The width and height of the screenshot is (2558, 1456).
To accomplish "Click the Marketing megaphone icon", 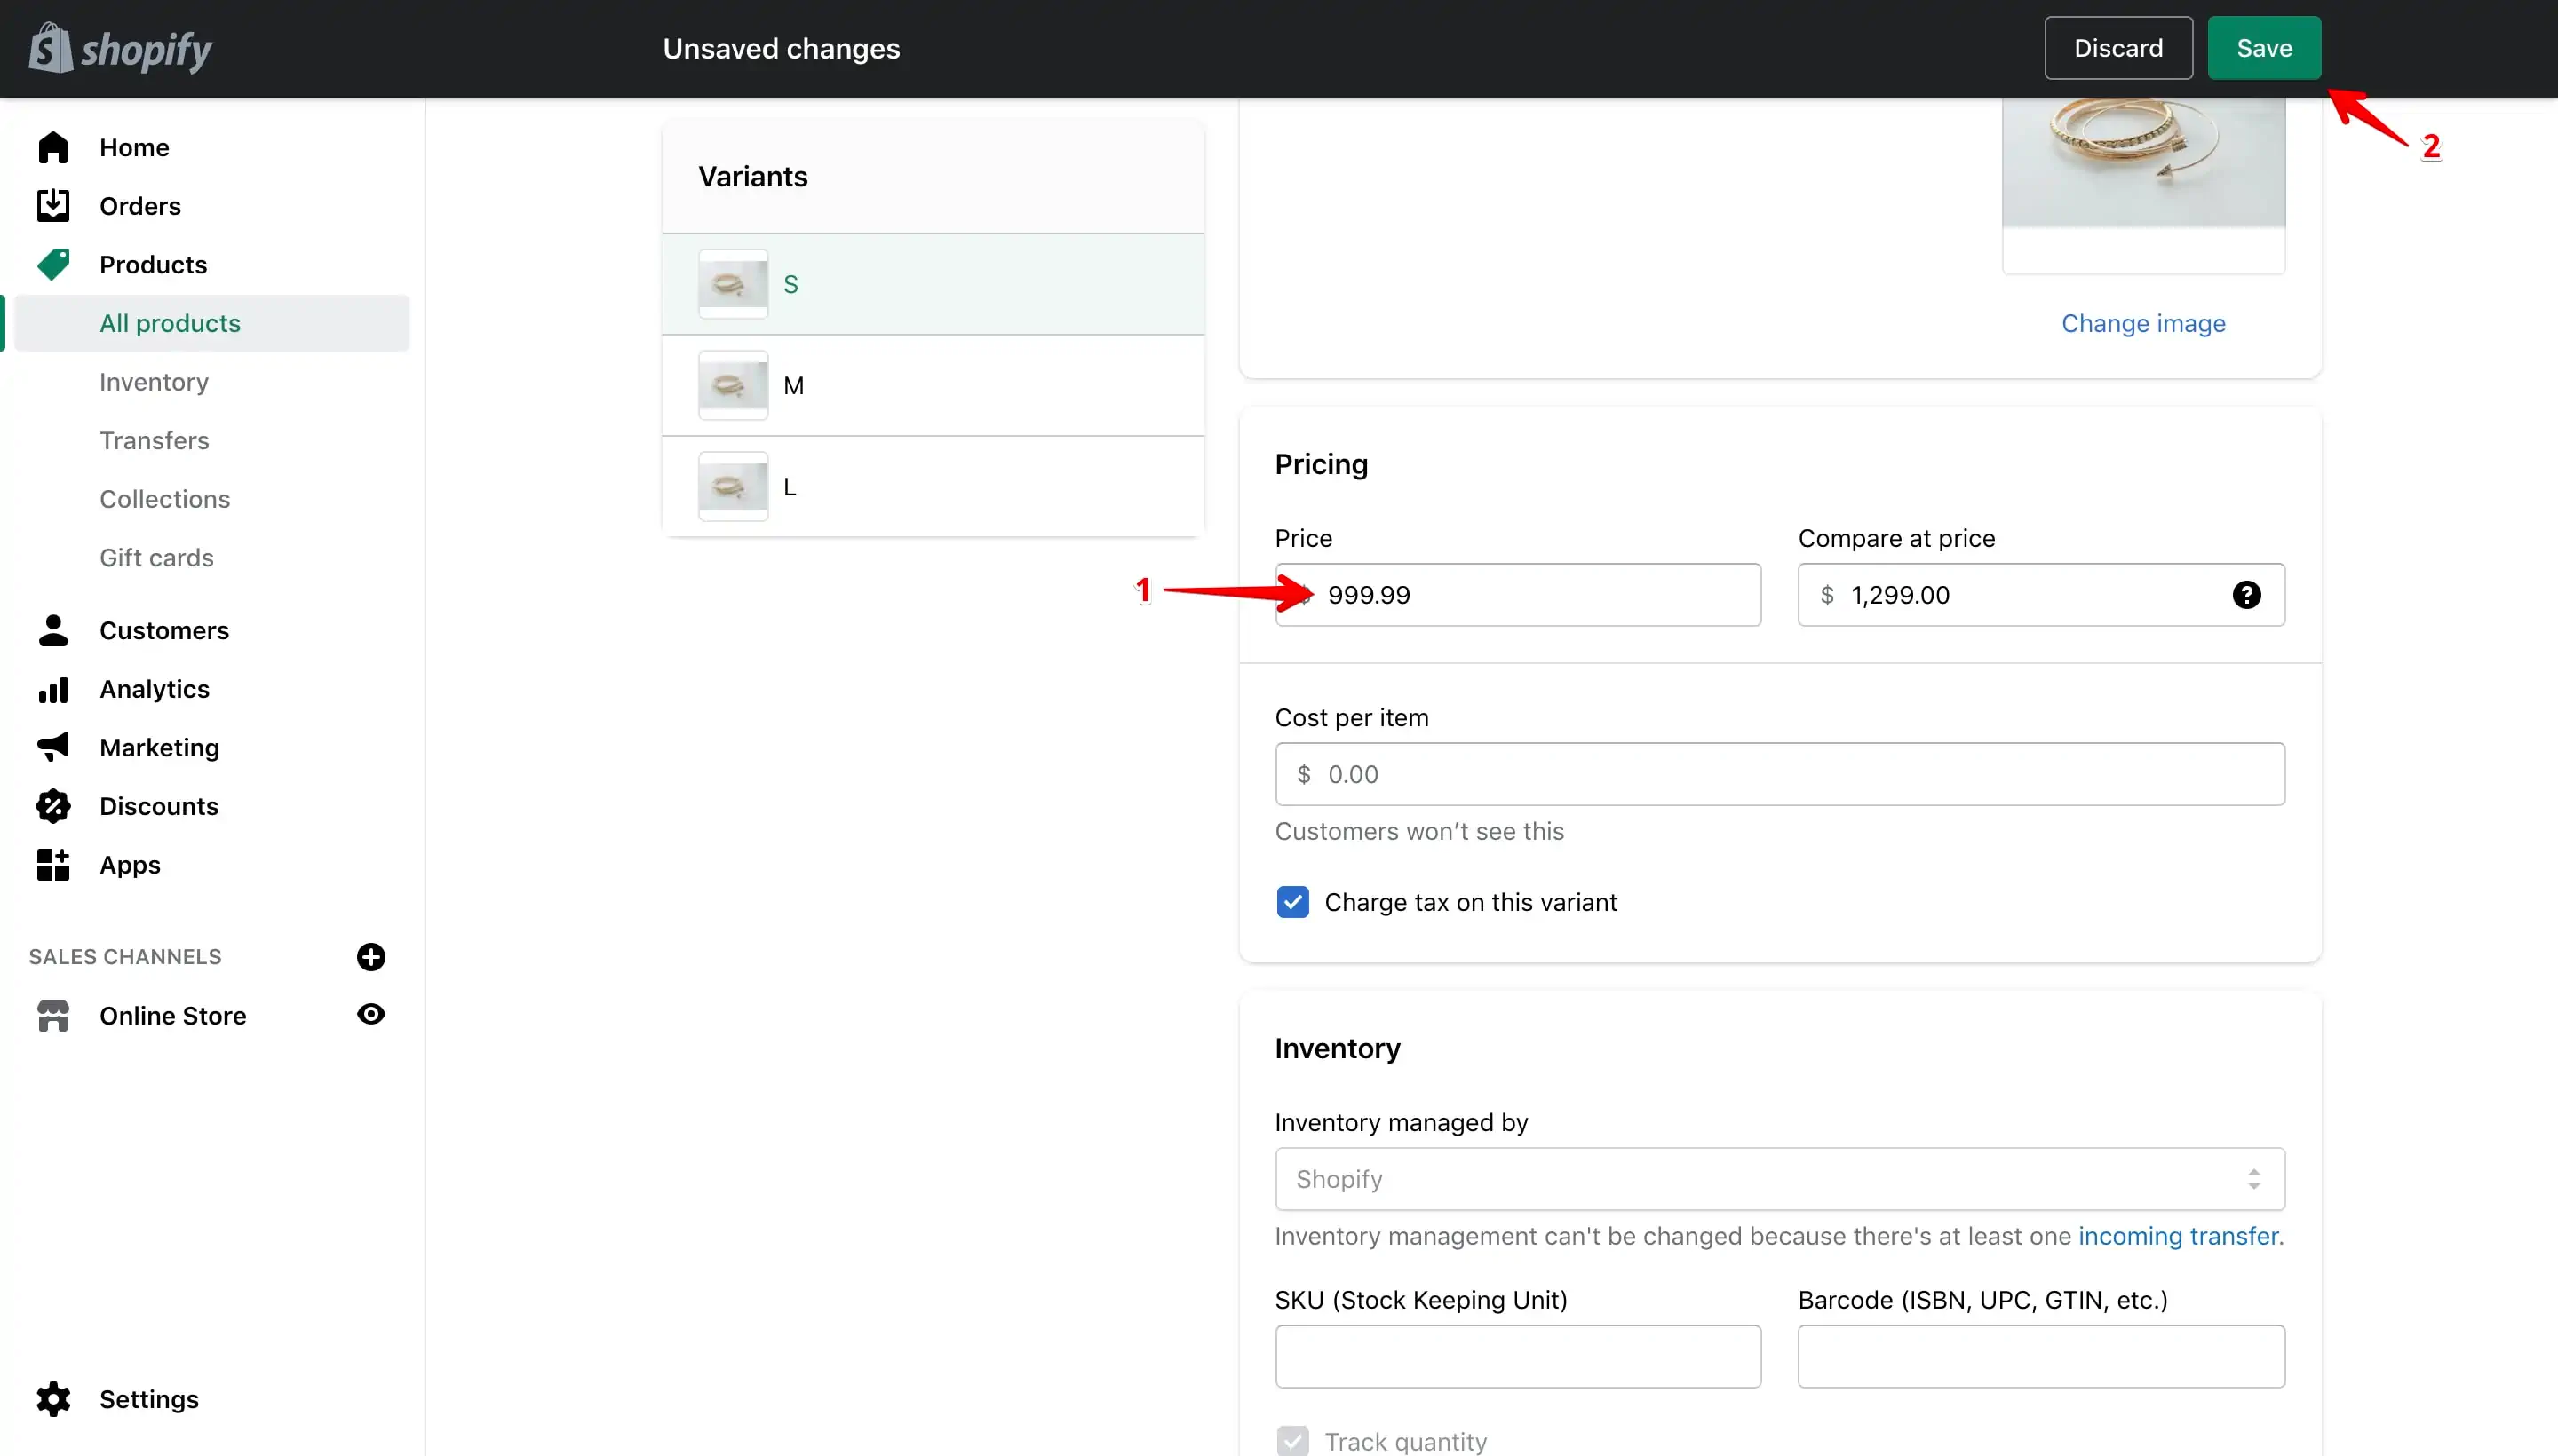I will click(x=53, y=747).
